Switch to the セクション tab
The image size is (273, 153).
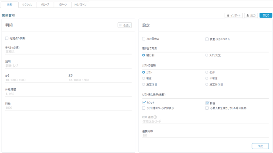[x=27, y=5]
